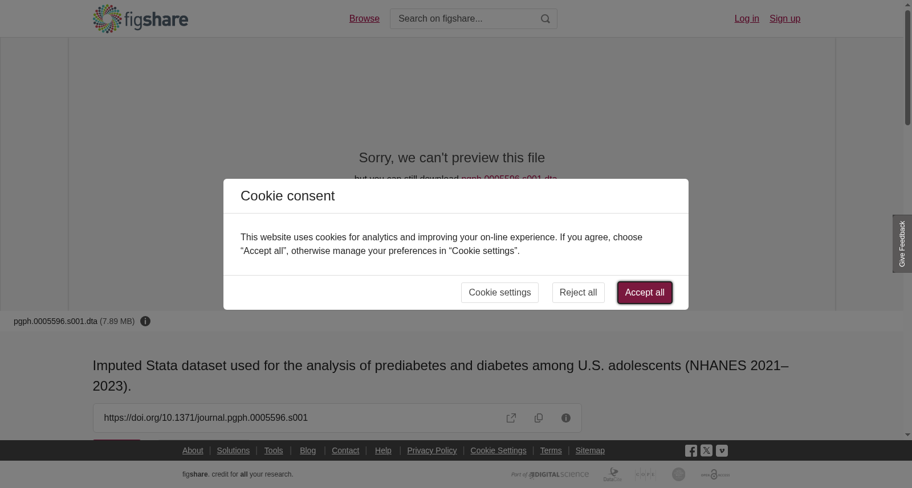Open the Vimeo footer icon
Viewport: 912px width, 488px height.
722,450
